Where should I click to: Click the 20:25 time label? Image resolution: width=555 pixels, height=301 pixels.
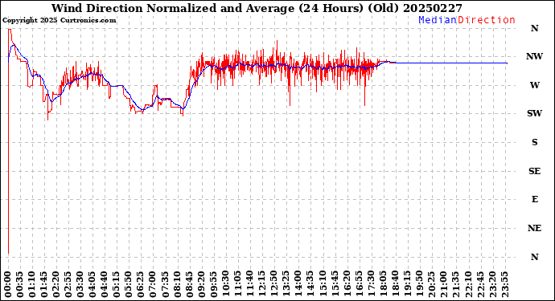pos(431,284)
